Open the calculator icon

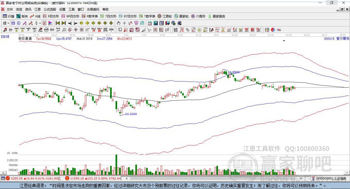(x=156, y=23)
